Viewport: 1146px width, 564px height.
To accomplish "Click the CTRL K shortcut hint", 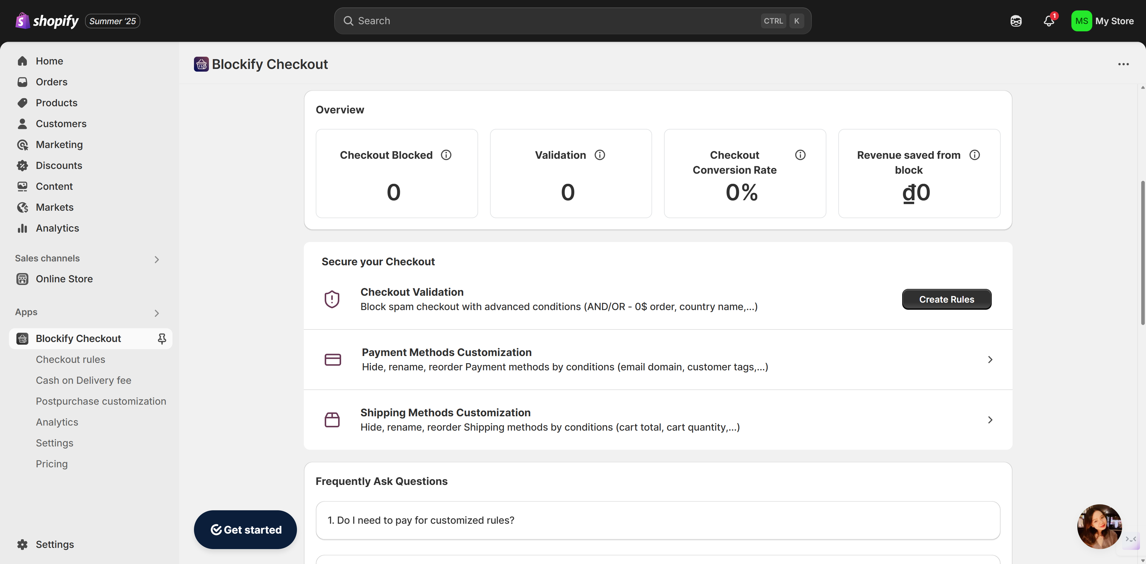I will [x=782, y=21].
